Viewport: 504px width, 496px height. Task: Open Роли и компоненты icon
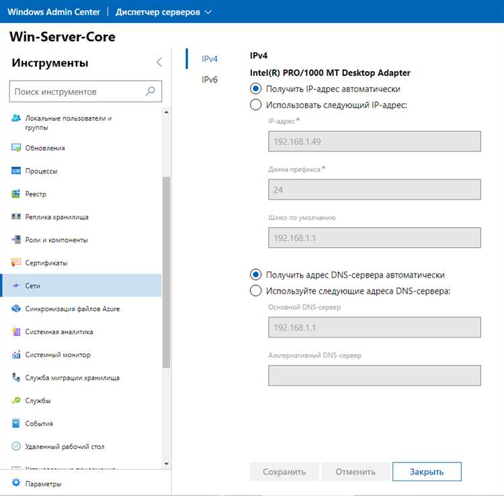click(16, 240)
